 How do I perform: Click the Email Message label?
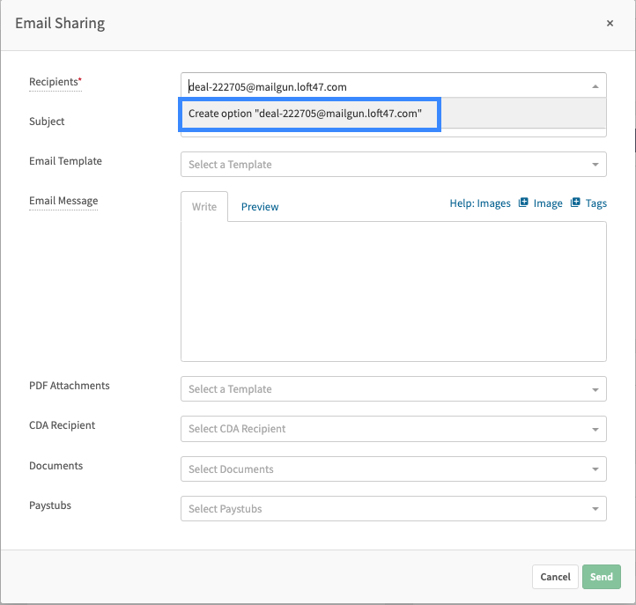(63, 201)
